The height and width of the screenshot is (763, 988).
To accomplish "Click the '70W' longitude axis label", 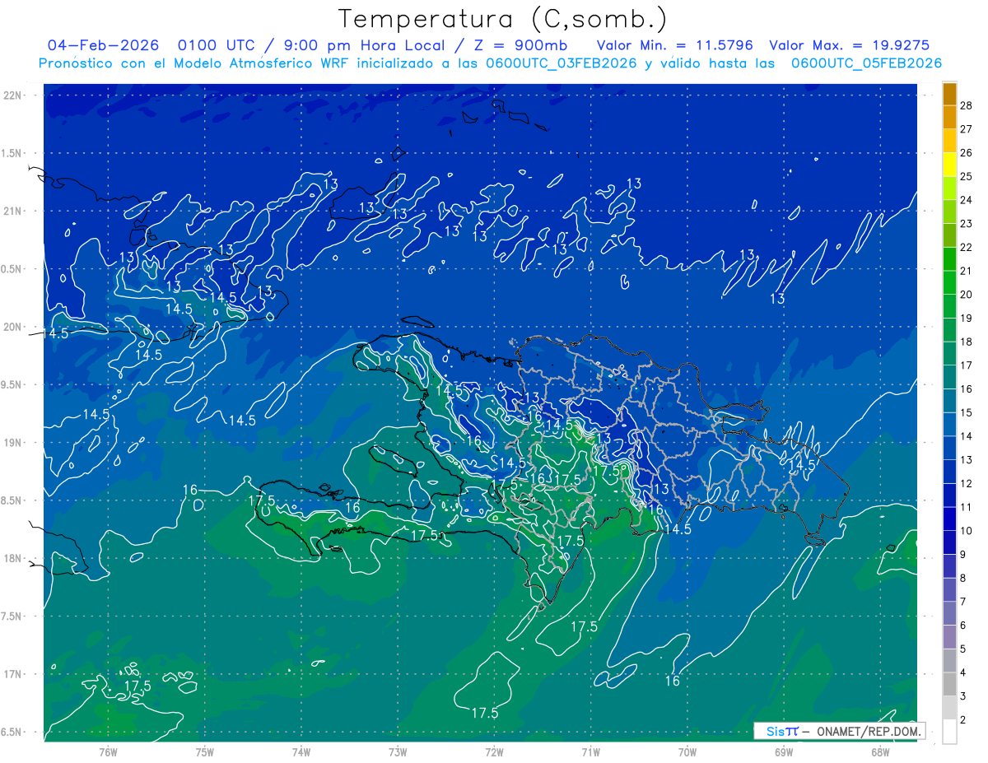I will click(687, 752).
